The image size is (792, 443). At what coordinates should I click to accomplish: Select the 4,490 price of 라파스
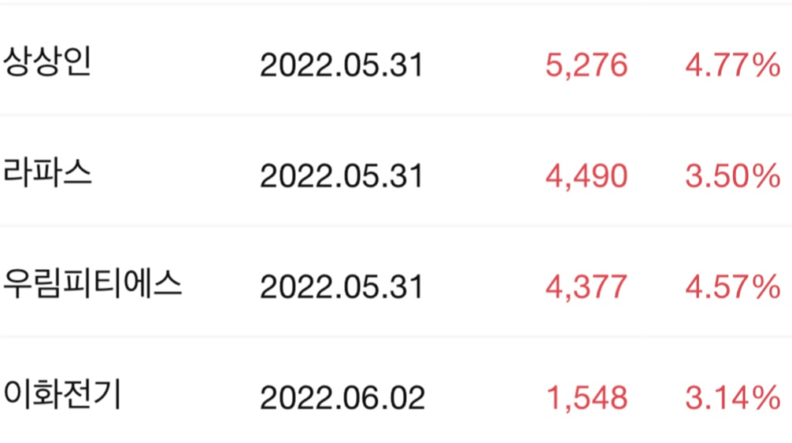tap(587, 177)
